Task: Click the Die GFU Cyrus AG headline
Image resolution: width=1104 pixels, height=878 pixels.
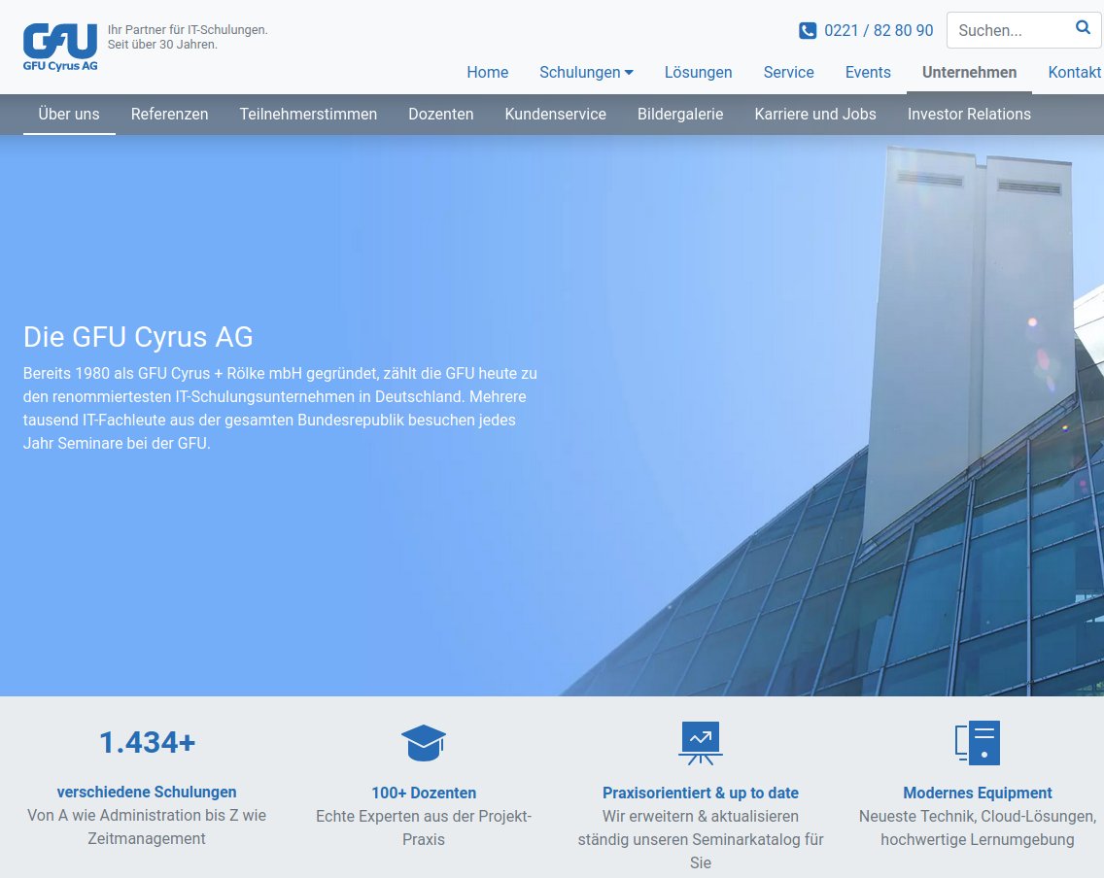Action: point(138,337)
